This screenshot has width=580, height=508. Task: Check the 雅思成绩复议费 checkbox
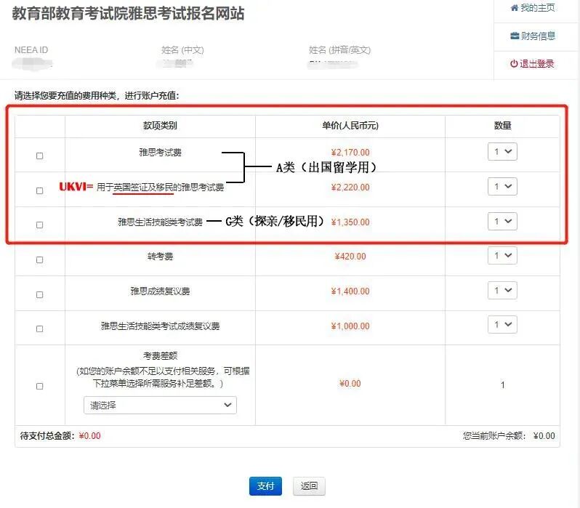(40, 294)
